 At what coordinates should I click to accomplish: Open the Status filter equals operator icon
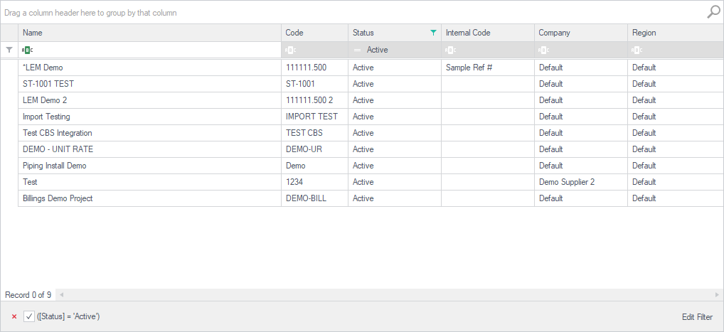click(357, 50)
